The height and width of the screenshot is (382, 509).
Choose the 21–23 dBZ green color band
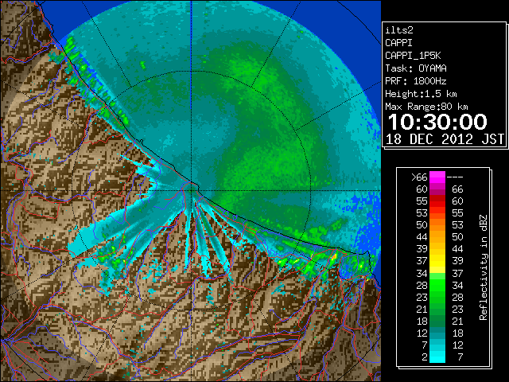(x=437, y=309)
